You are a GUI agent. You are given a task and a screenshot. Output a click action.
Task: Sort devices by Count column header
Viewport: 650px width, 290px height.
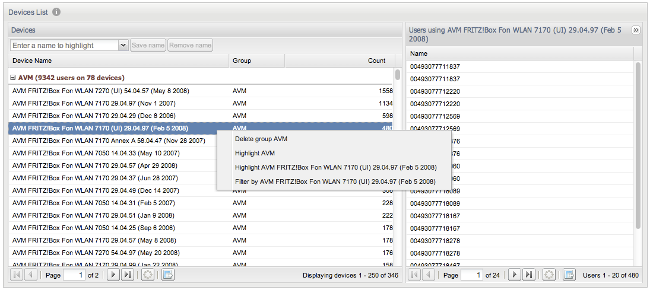[376, 60]
